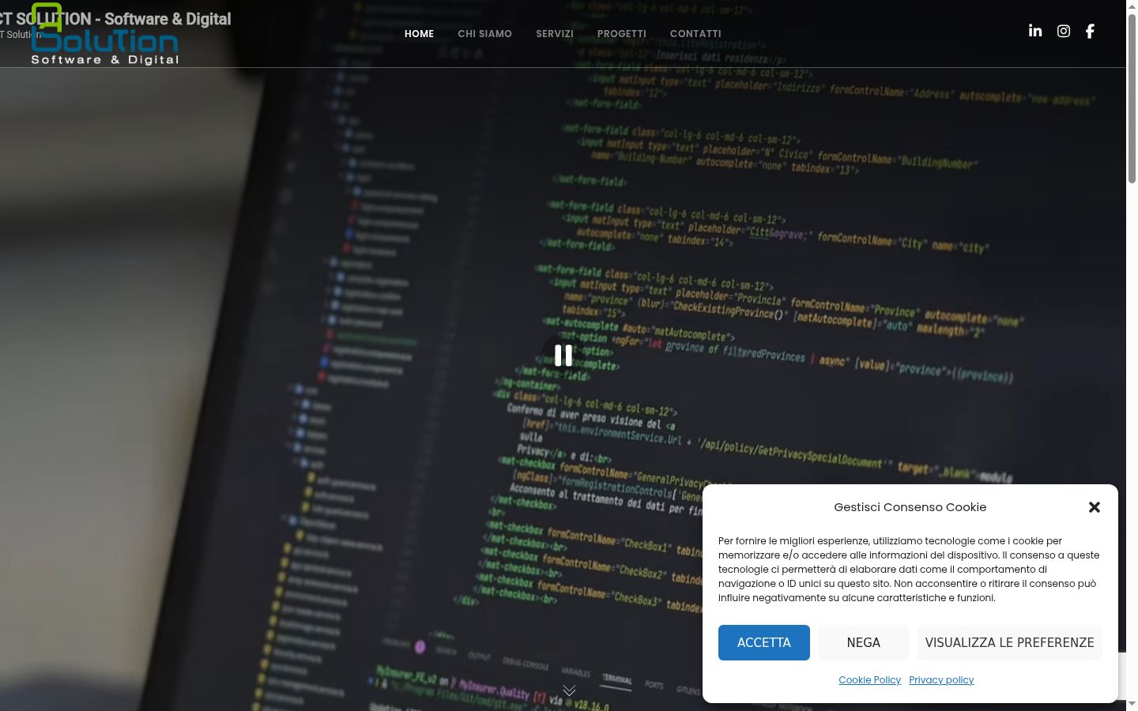The image size is (1138, 711).
Task: Open the CONTATTI page
Action: pyautogui.click(x=695, y=34)
